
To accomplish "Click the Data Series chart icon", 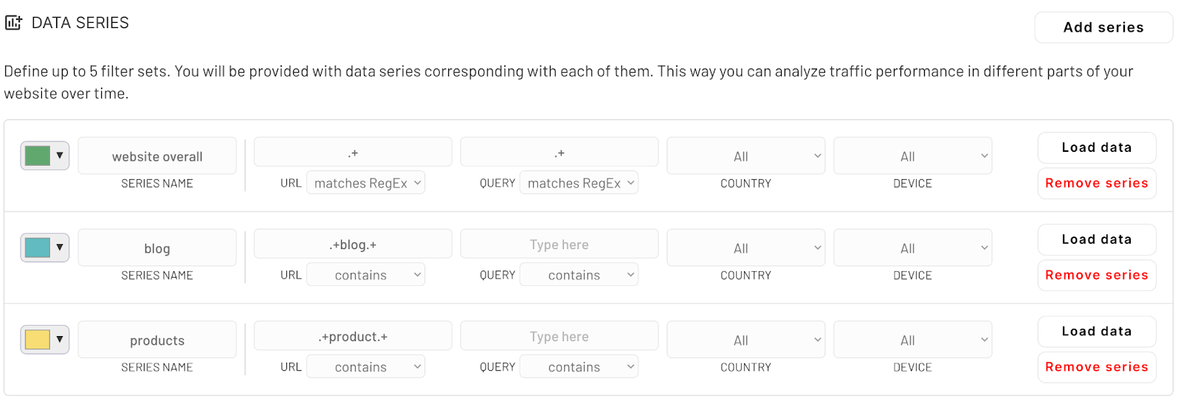I will pyautogui.click(x=13, y=23).
